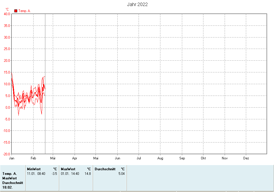Click the Jan label on the time axis

[x=12, y=158]
